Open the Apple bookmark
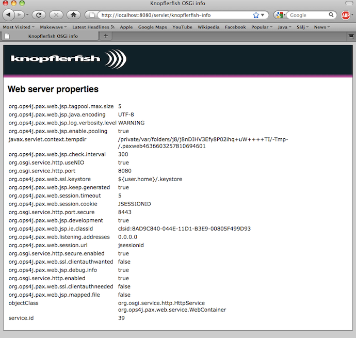 [126, 27]
